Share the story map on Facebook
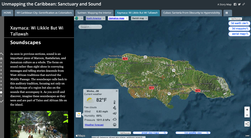The width and height of the screenshot is (251, 138). click(x=235, y=4)
